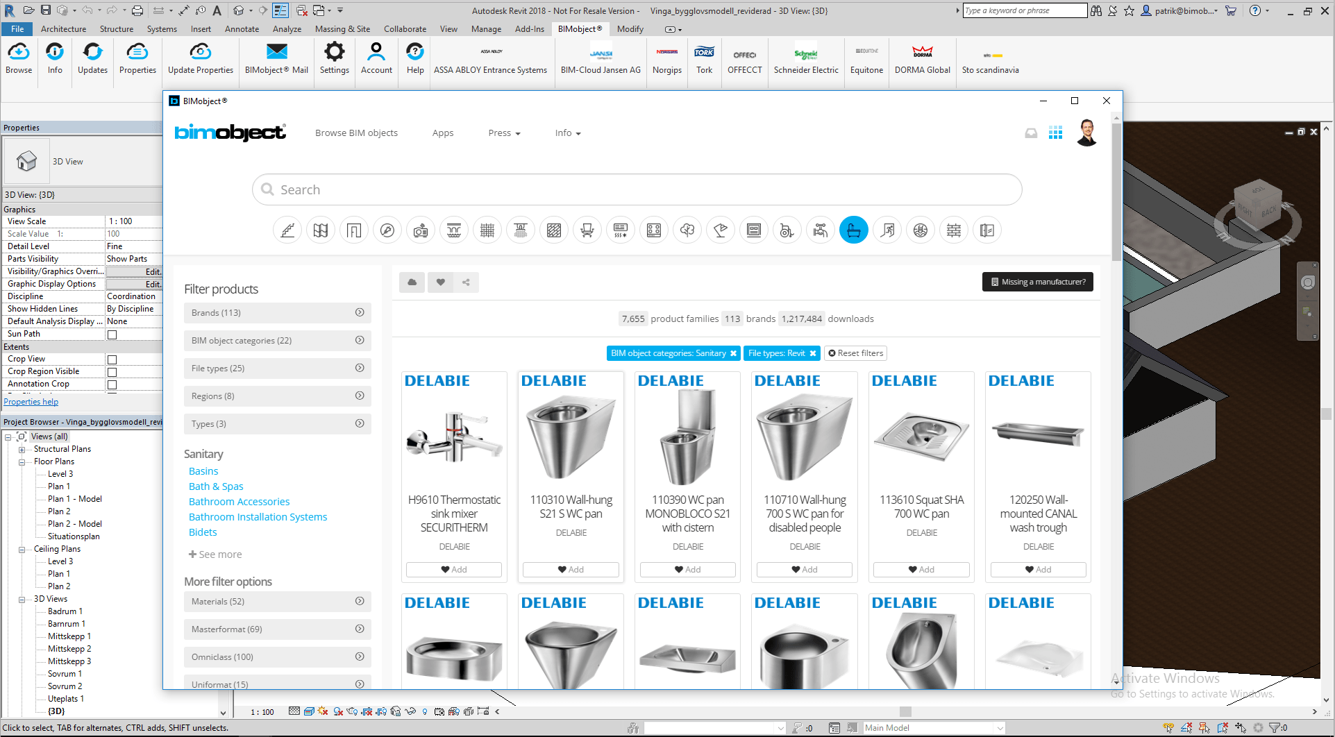Open the furniture chair category filter
Screen dimensions: 1335x737
587,230
